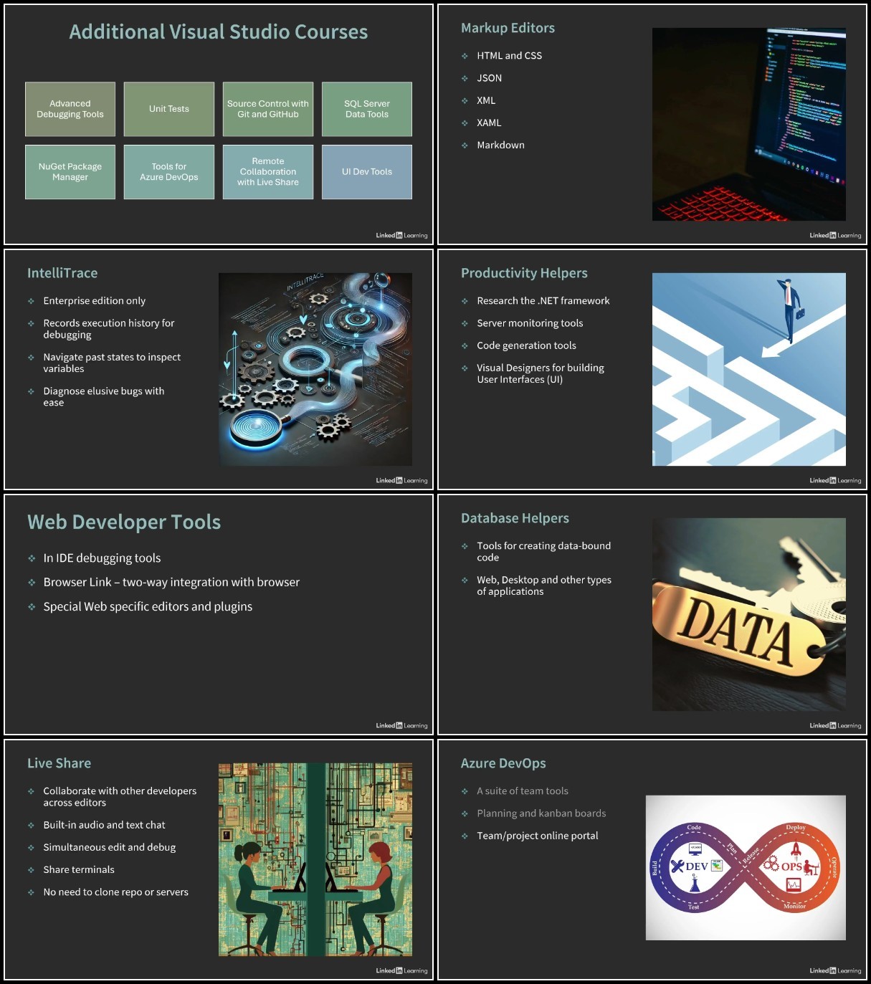Click the SQL Server Data Tools tile
Image resolution: width=871 pixels, height=984 pixels.
[367, 109]
